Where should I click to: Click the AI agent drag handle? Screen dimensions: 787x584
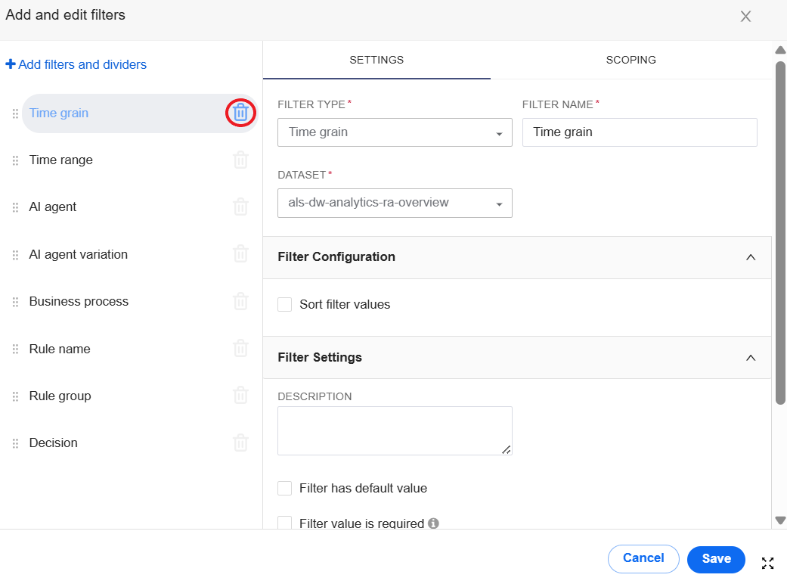point(16,207)
